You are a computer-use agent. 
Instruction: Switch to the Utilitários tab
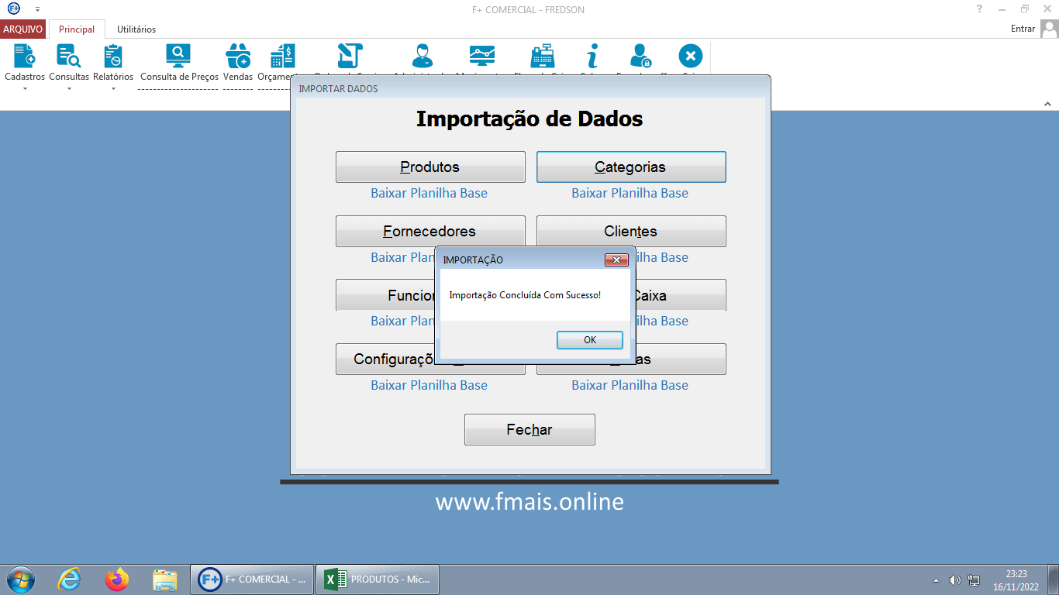[136, 29]
